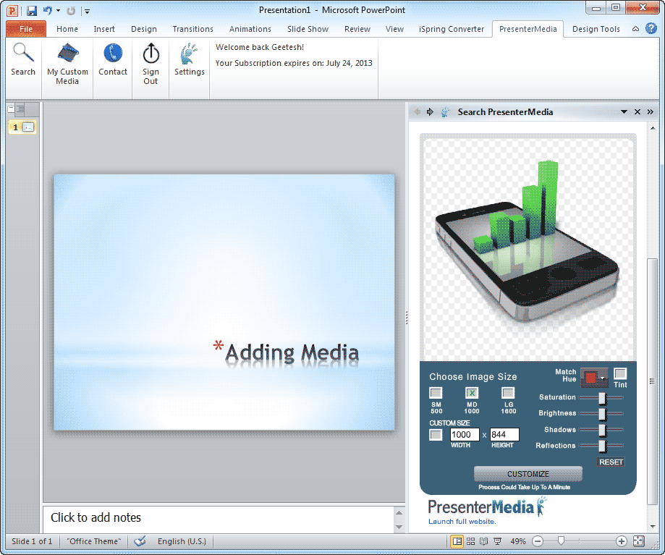
Task: Open My Custom Media
Action: point(67,64)
